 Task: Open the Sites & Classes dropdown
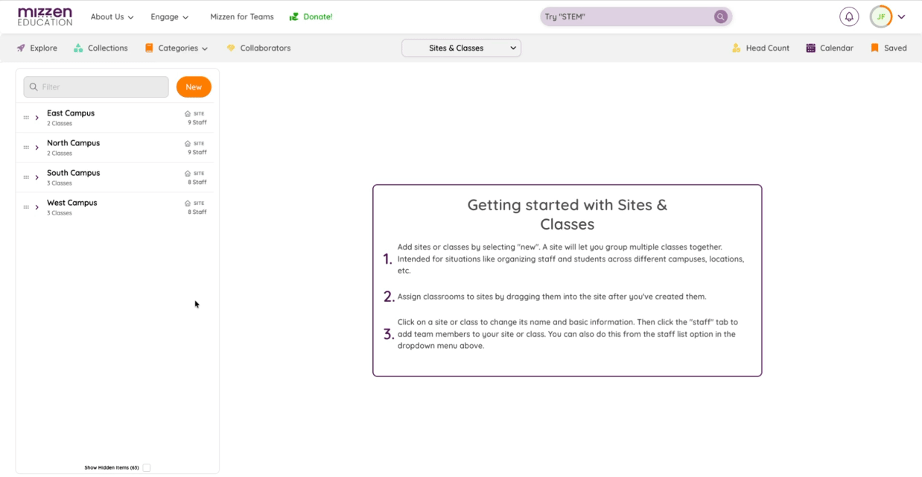(x=461, y=48)
